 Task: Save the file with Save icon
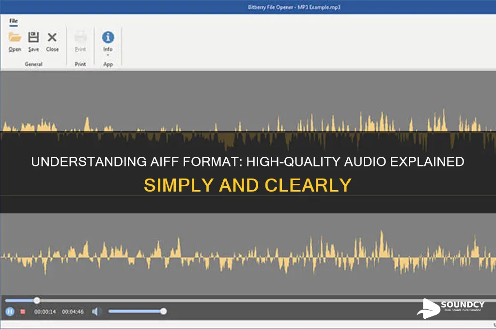point(33,37)
